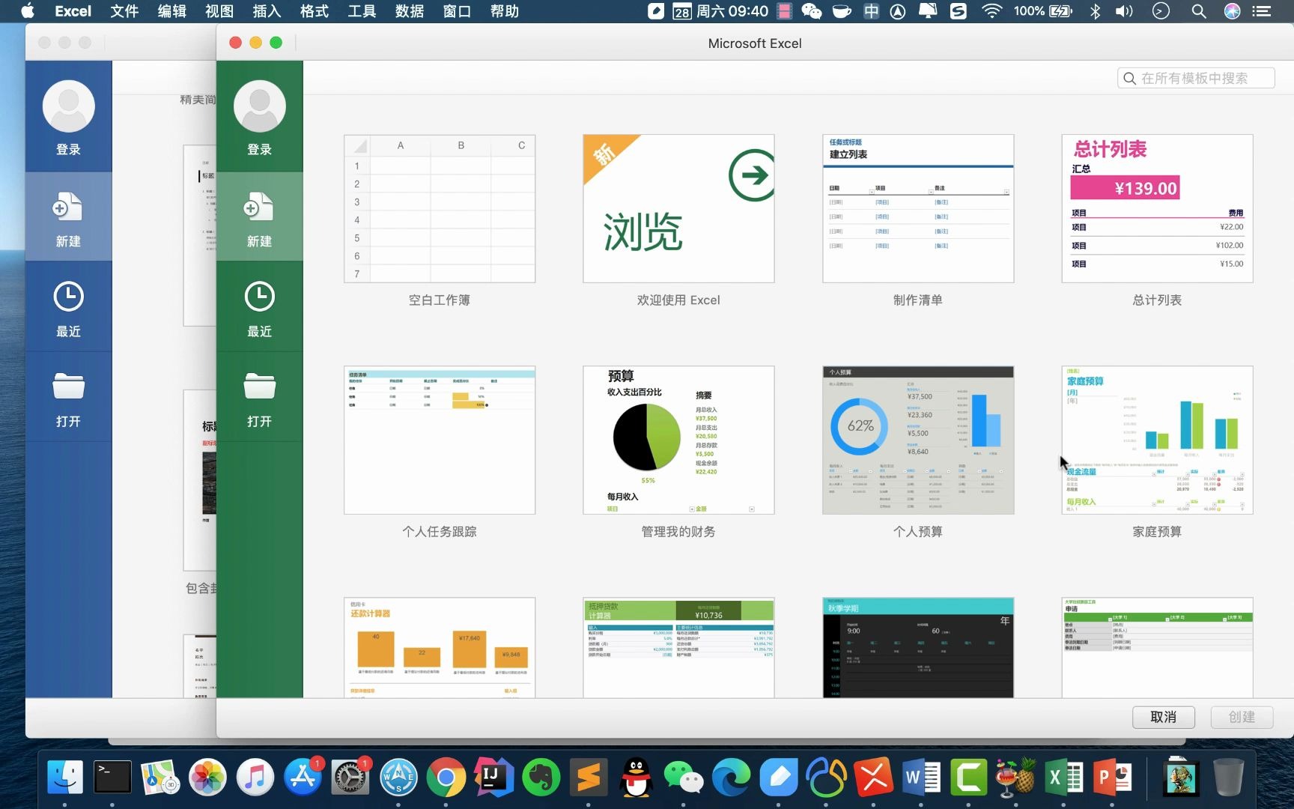
Task: Open the 插入 menu
Action: click(267, 11)
